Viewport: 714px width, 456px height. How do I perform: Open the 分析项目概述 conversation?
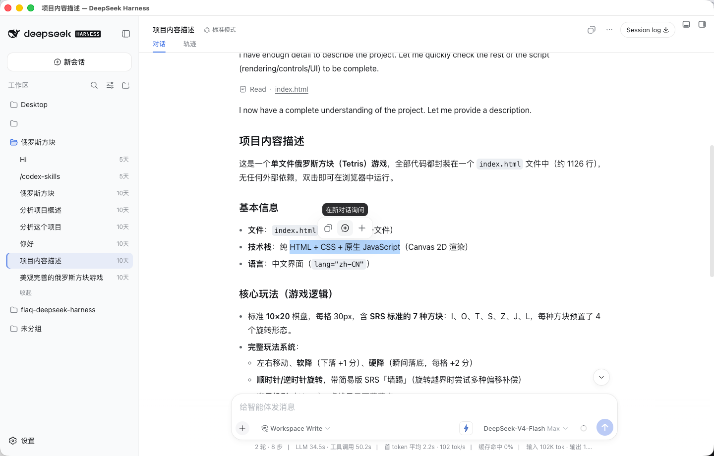[69, 210]
